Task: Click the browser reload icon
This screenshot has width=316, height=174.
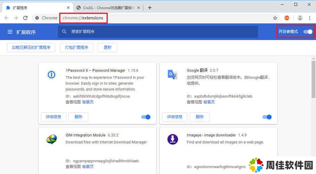Action: [x=25, y=18]
